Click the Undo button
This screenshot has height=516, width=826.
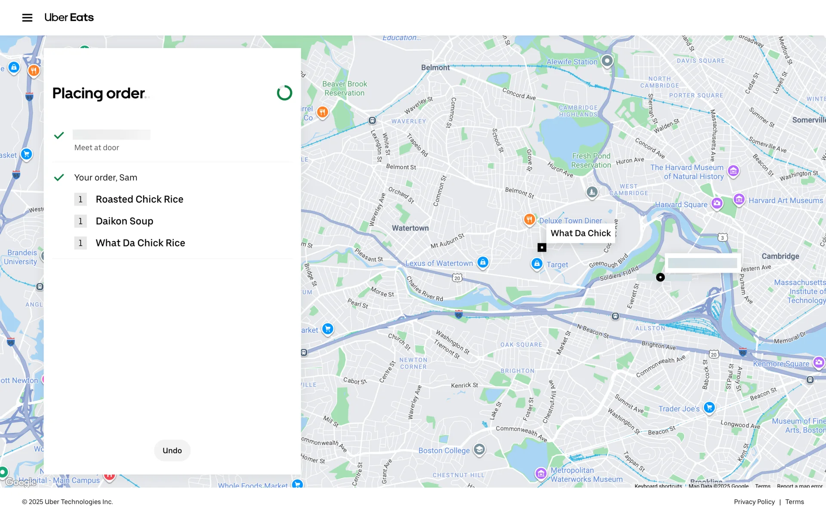[172, 450]
